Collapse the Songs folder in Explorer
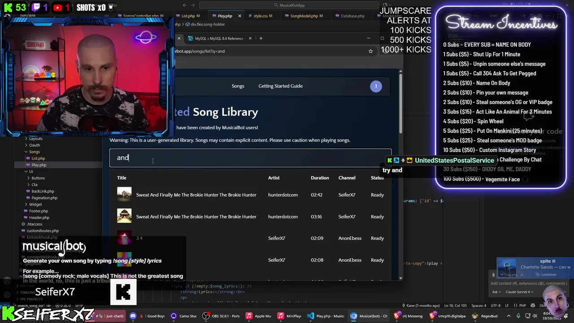The height and width of the screenshot is (323, 574). [34, 152]
